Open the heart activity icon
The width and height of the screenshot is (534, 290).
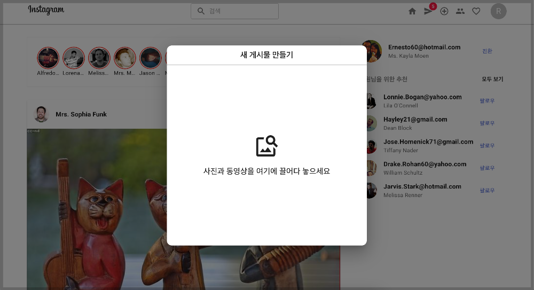click(476, 11)
